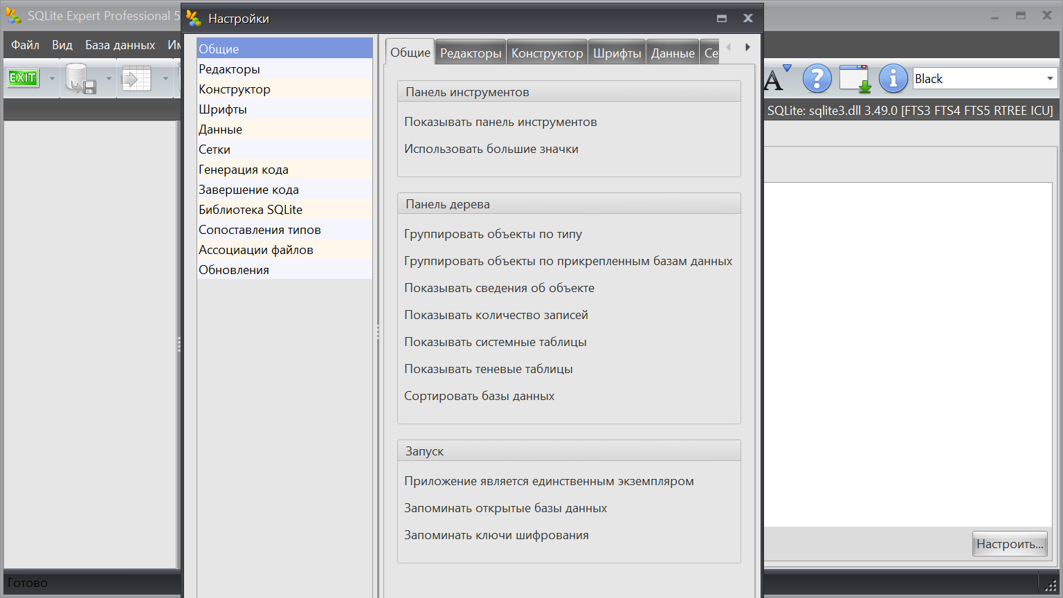Click the window with green download arrow icon
Screen dimensions: 1063x598
point(855,79)
